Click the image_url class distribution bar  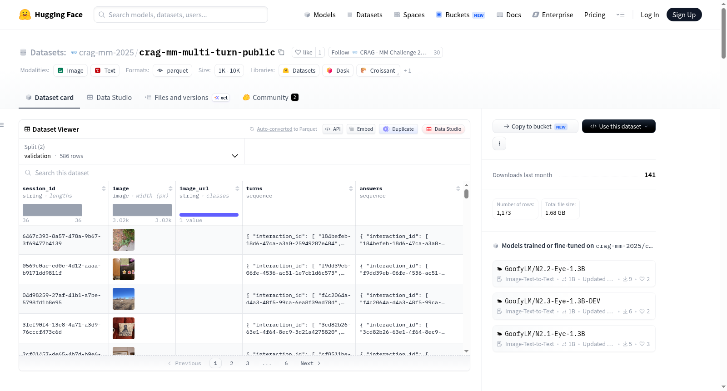[x=209, y=215]
